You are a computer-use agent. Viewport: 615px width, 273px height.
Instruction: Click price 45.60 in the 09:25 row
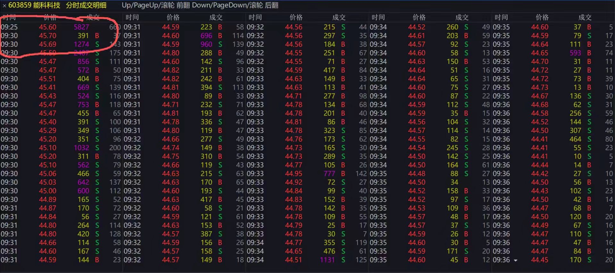coord(47,27)
